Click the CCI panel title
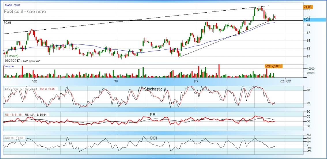Screen dimensions: 327x159 (153, 138)
